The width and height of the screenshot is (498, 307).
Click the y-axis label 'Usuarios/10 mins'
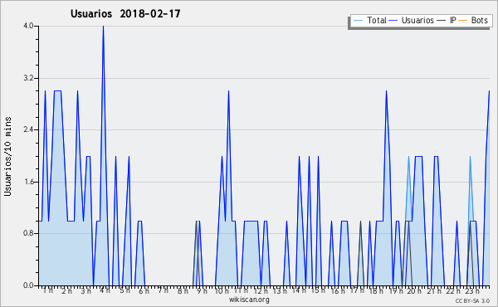(7, 157)
